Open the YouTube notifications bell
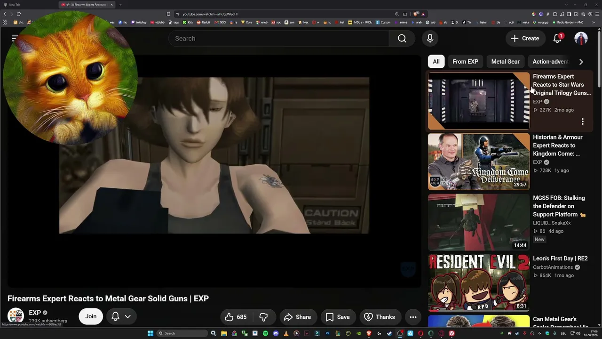Image resolution: width=602 pixels, height=339 pixels. pyautogui.click(x=557, y=39)
